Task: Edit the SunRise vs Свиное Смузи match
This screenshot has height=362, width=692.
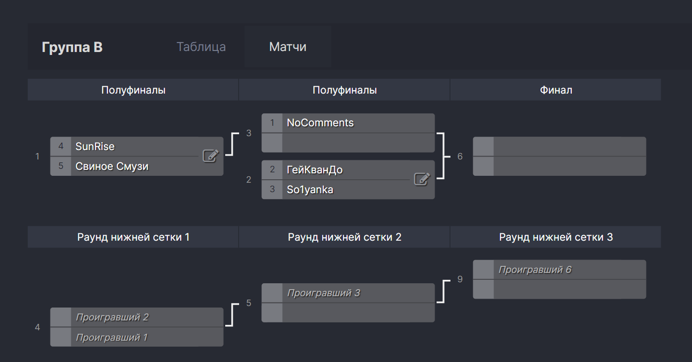Action: point(210,156)
